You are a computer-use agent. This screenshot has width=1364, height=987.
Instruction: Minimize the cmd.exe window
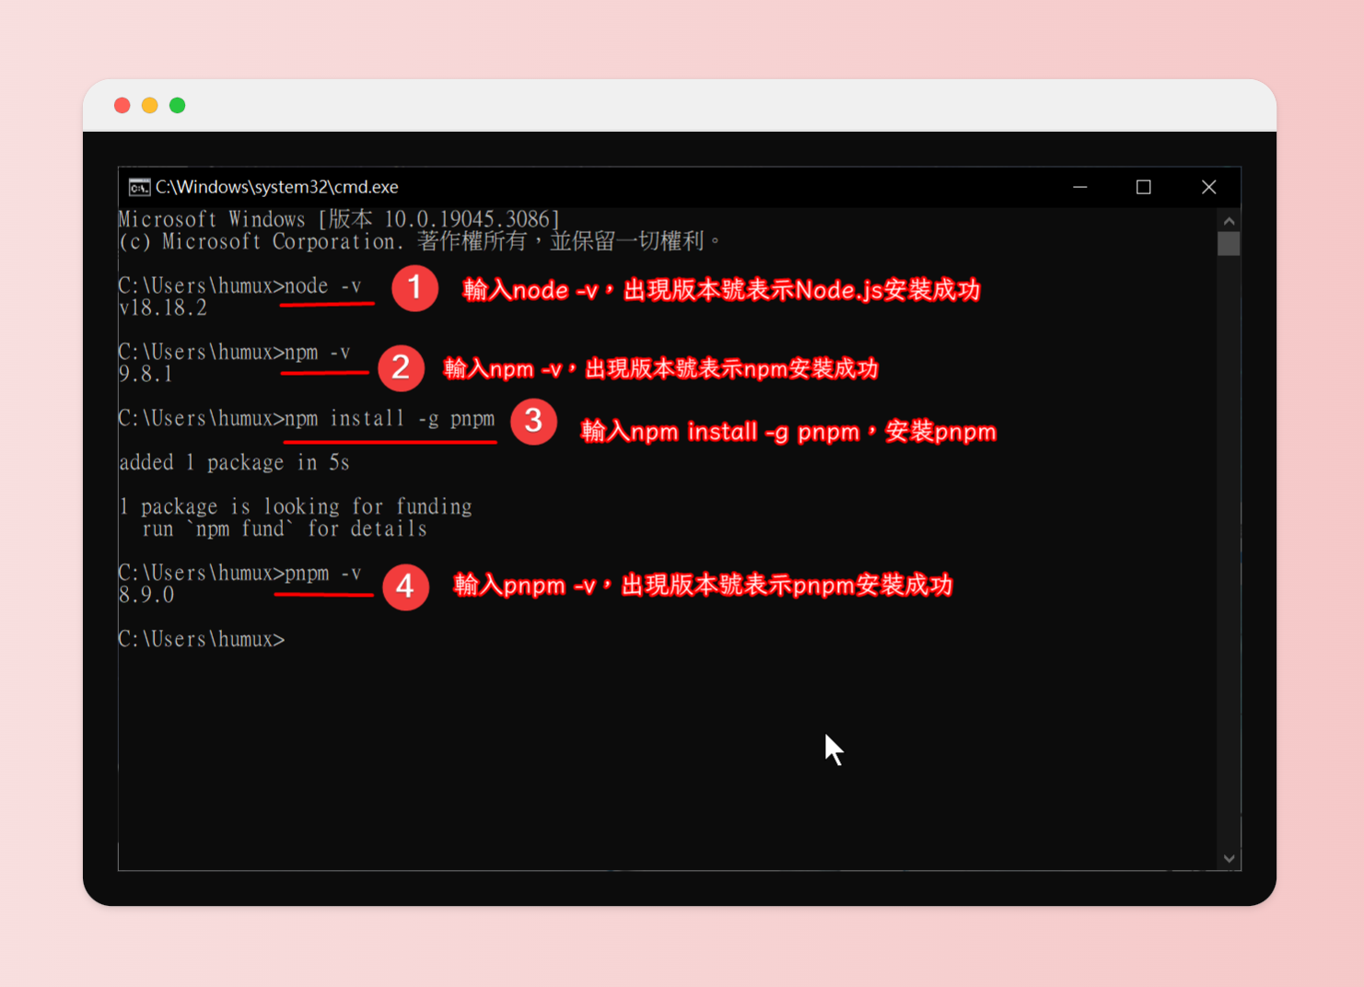click(1080, 187)
